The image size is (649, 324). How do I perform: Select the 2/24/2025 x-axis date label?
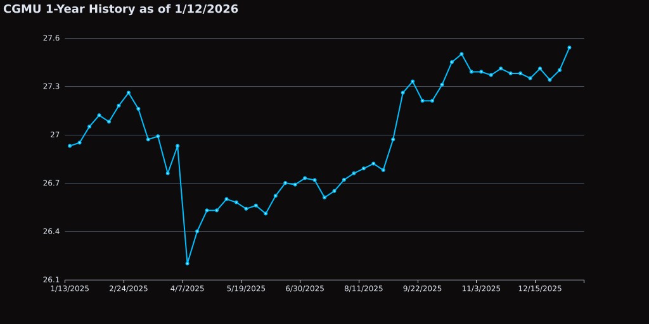tap(129, 289)
